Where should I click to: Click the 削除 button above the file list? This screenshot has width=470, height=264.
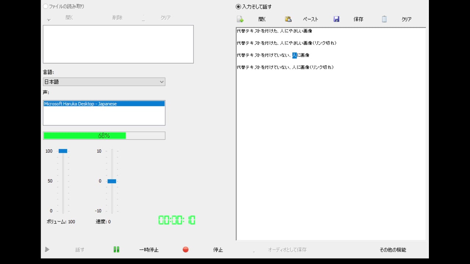[117, 18]
